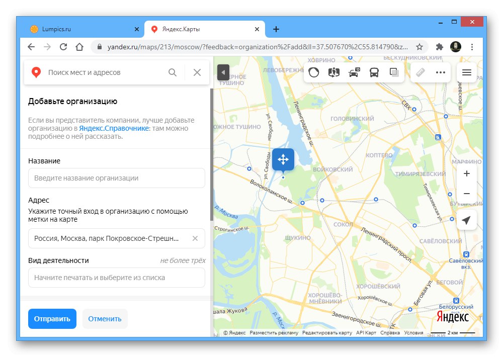This screenshot has height=357, width=503.
Task: Enable the traffic layer on the map
Action: tap(314, 72)
